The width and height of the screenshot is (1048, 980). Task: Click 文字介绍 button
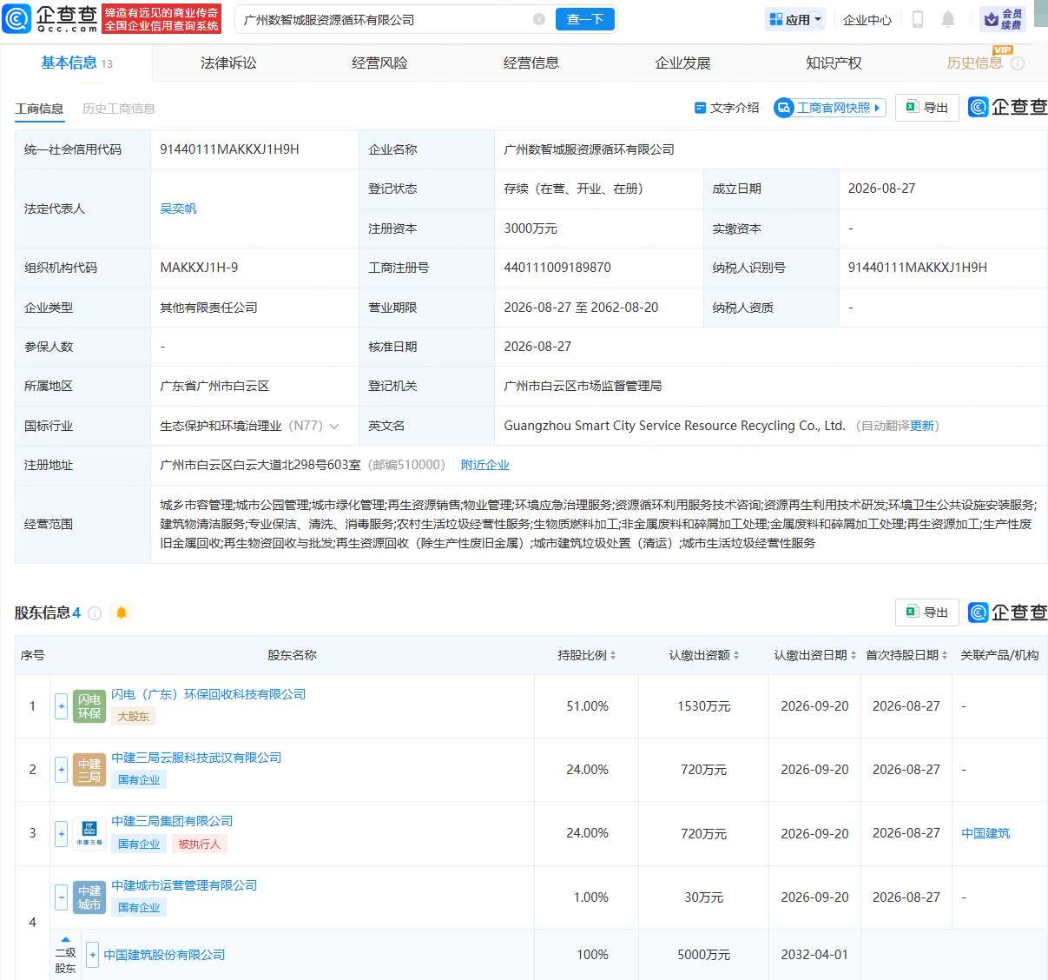point(727,108)
